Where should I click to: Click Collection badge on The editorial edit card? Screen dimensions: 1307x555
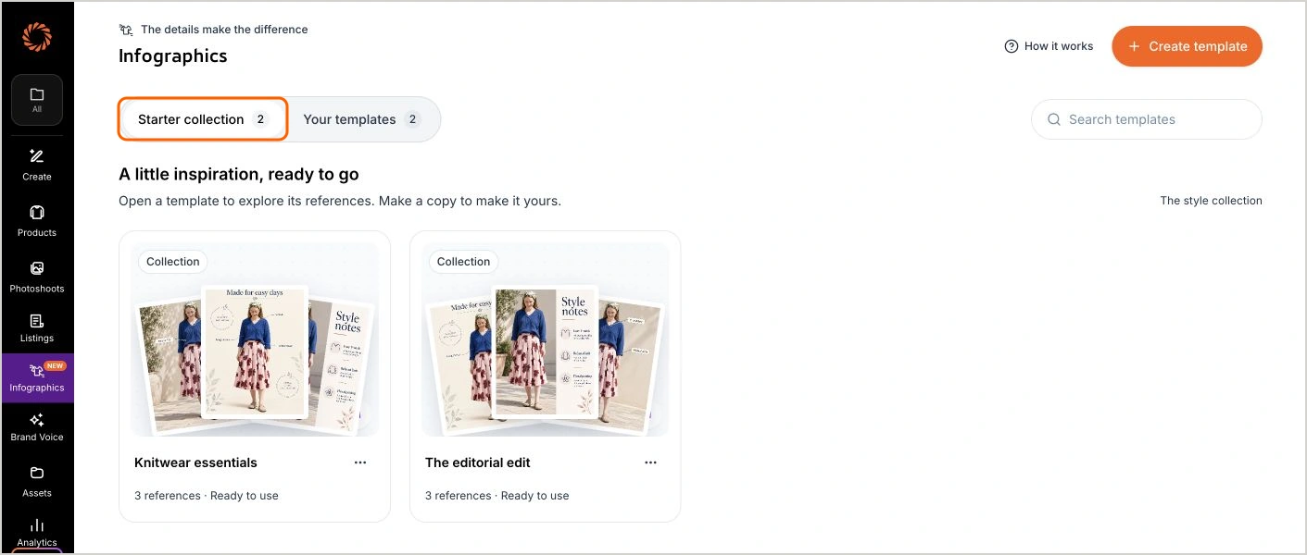click(x=464, y=262)
